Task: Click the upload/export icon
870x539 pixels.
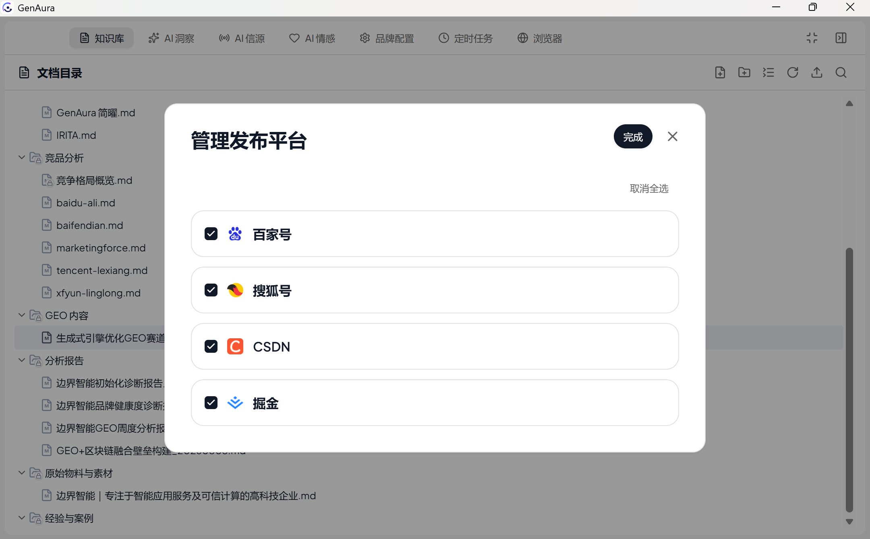Action: [x=817, y=72]
